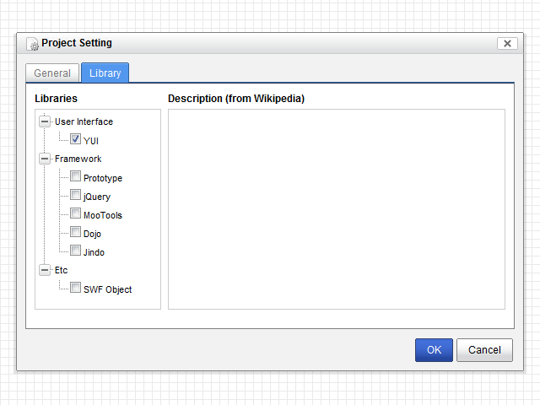The image size is (540, 405).
Task: Enable the Prototype library checkbox
Action: (x=76, y=177)
